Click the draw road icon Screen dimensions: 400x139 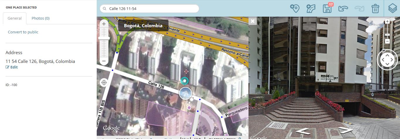[x=311, y=8]
